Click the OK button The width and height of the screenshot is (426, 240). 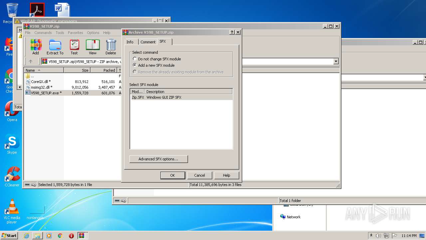click(172, 175)
